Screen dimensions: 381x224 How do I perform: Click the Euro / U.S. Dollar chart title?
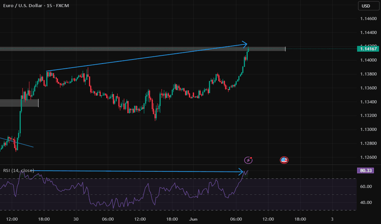[36, 5]
